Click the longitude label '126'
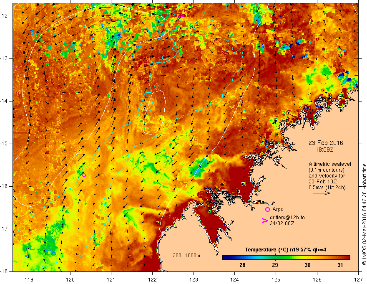Viewport: 367px width, 284px height. 317,279
